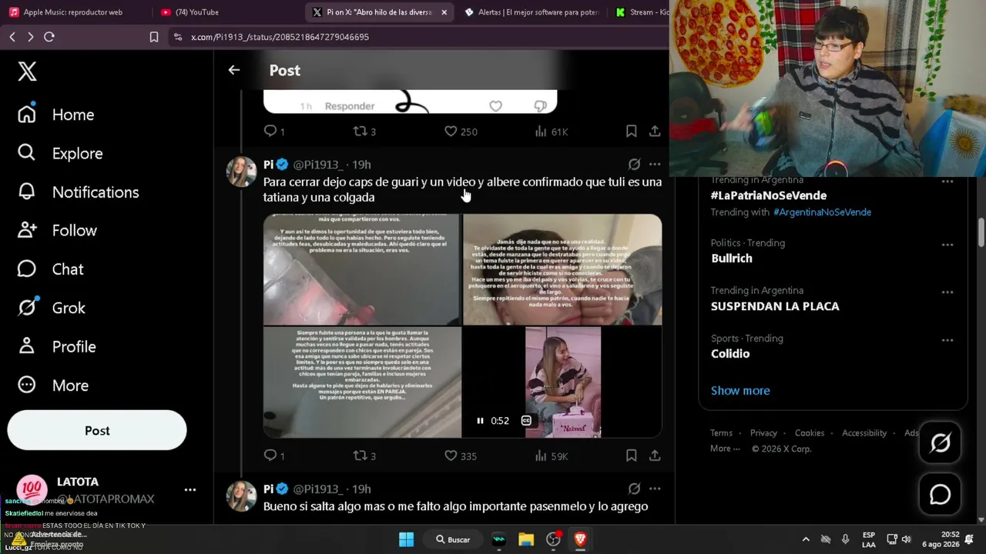
Task: Compose a new post with Post button
Action: (97, 431)
